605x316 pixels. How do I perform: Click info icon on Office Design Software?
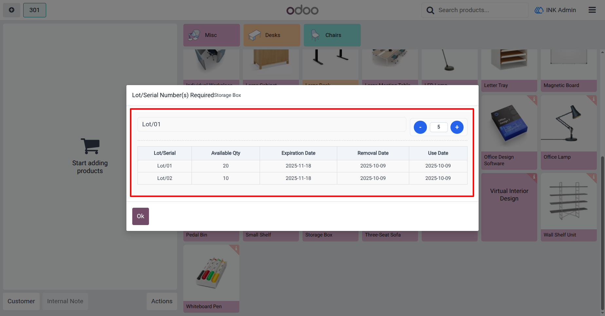534,98
